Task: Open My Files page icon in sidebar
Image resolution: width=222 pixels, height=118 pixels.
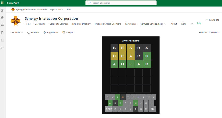Action: (2, 33)
